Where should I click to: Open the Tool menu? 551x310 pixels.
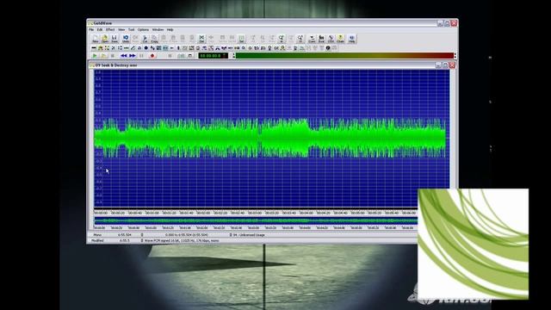[132, 29]
